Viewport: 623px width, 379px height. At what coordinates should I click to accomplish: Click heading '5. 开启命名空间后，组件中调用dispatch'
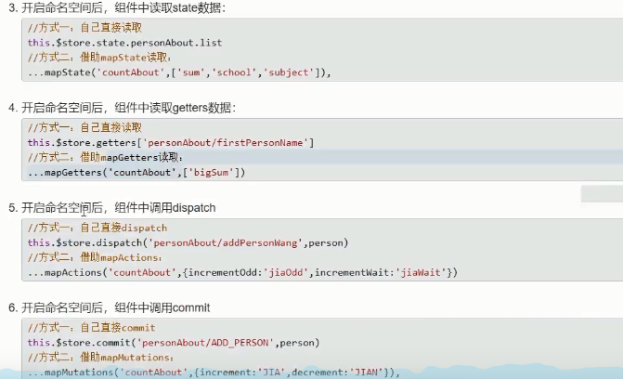[x=112, y=207]
